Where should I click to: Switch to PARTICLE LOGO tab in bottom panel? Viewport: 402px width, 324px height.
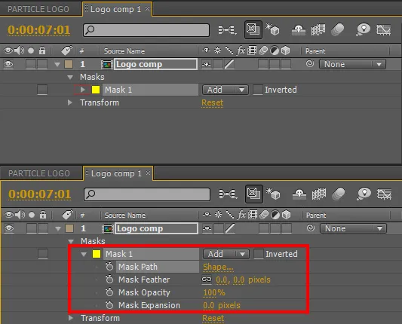39,173
